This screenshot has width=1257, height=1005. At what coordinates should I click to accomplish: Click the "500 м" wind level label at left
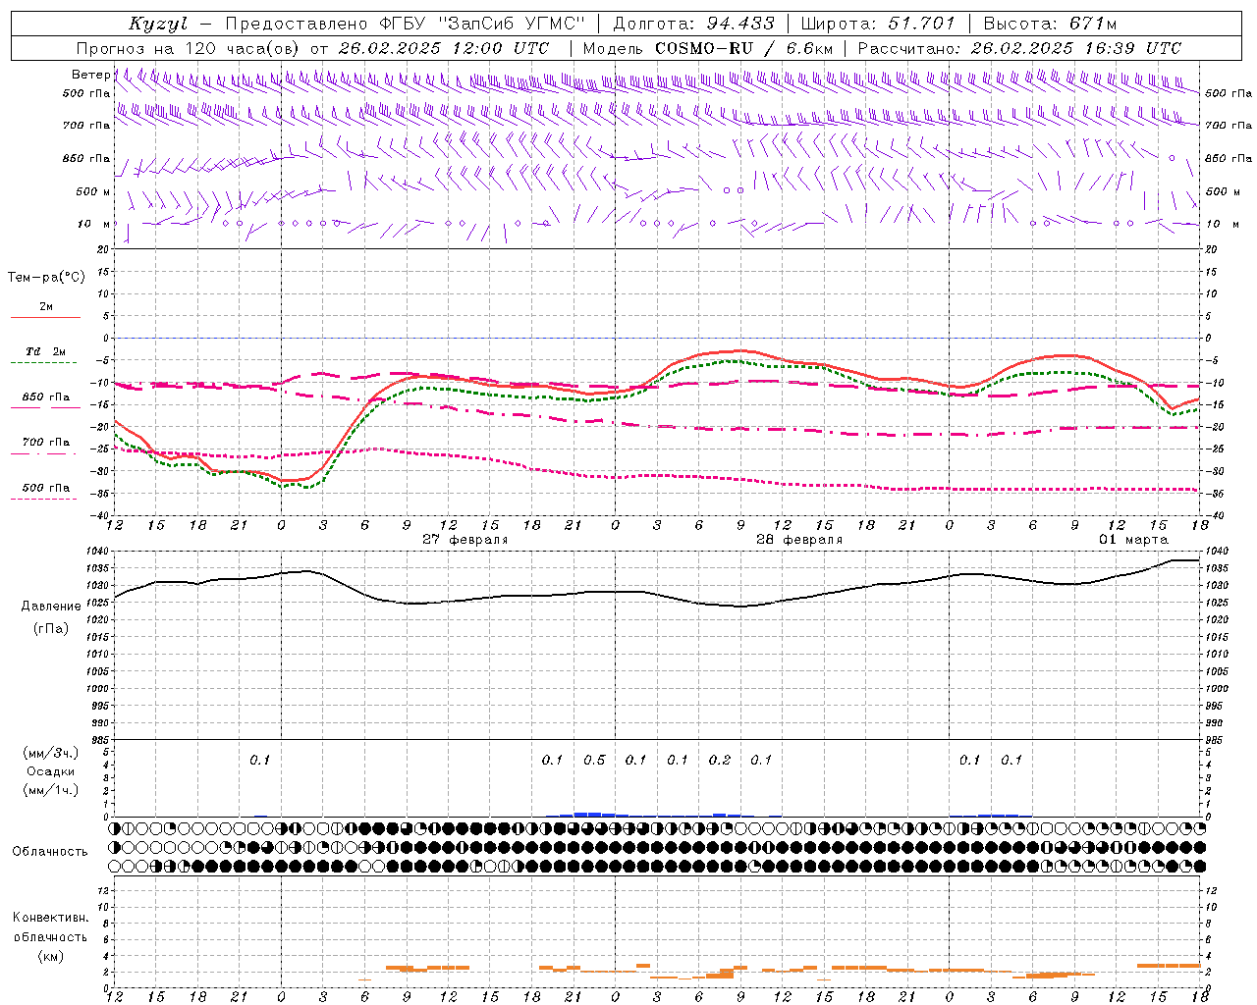coord(93,192)
